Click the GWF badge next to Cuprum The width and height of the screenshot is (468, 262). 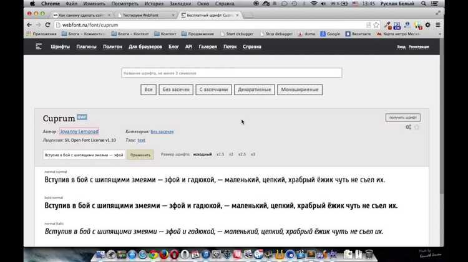pyautogui.click(x=82, y=117)
